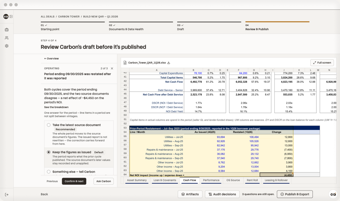Click 'NOI Debt Yield' row label
The height and width of the screenshot is (201, 340).
[174, 111]
